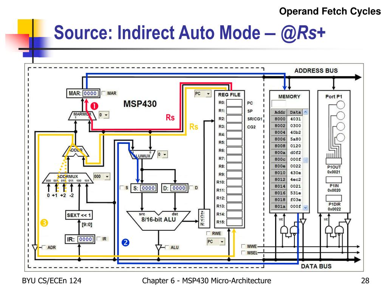
Task: Toggle the MSEL memory select checkbox
Action: point(244,253)
